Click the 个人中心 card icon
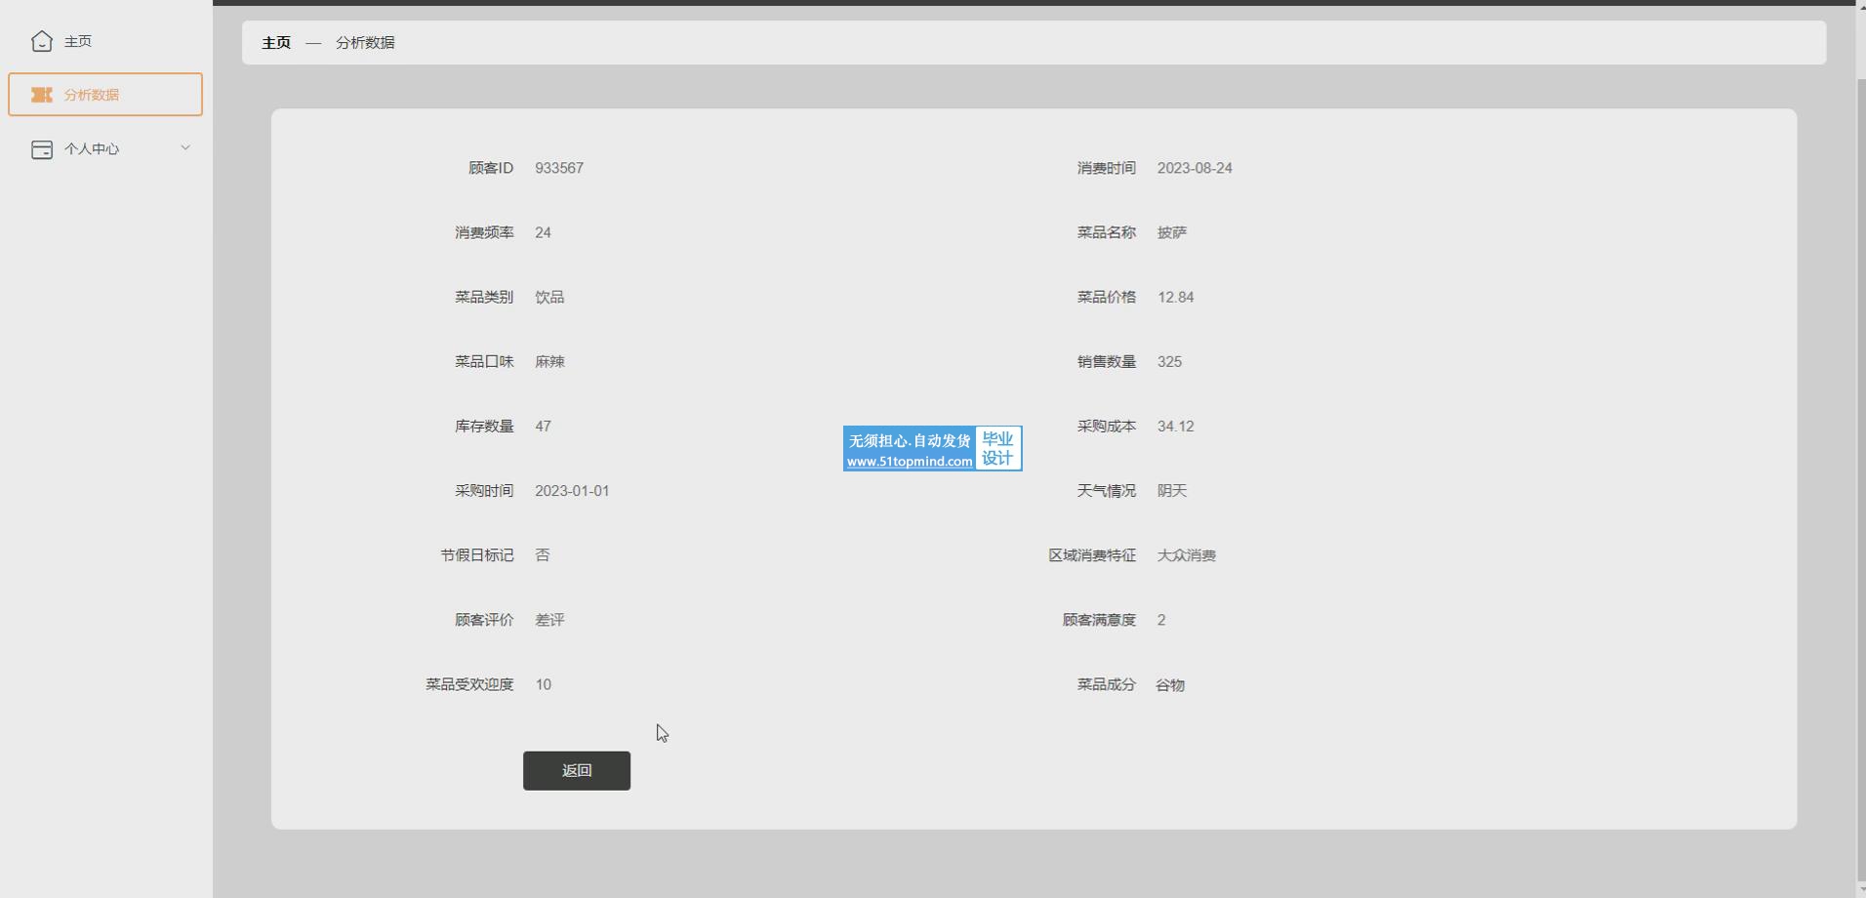The image size is (1866, 898). click(41, 149)
